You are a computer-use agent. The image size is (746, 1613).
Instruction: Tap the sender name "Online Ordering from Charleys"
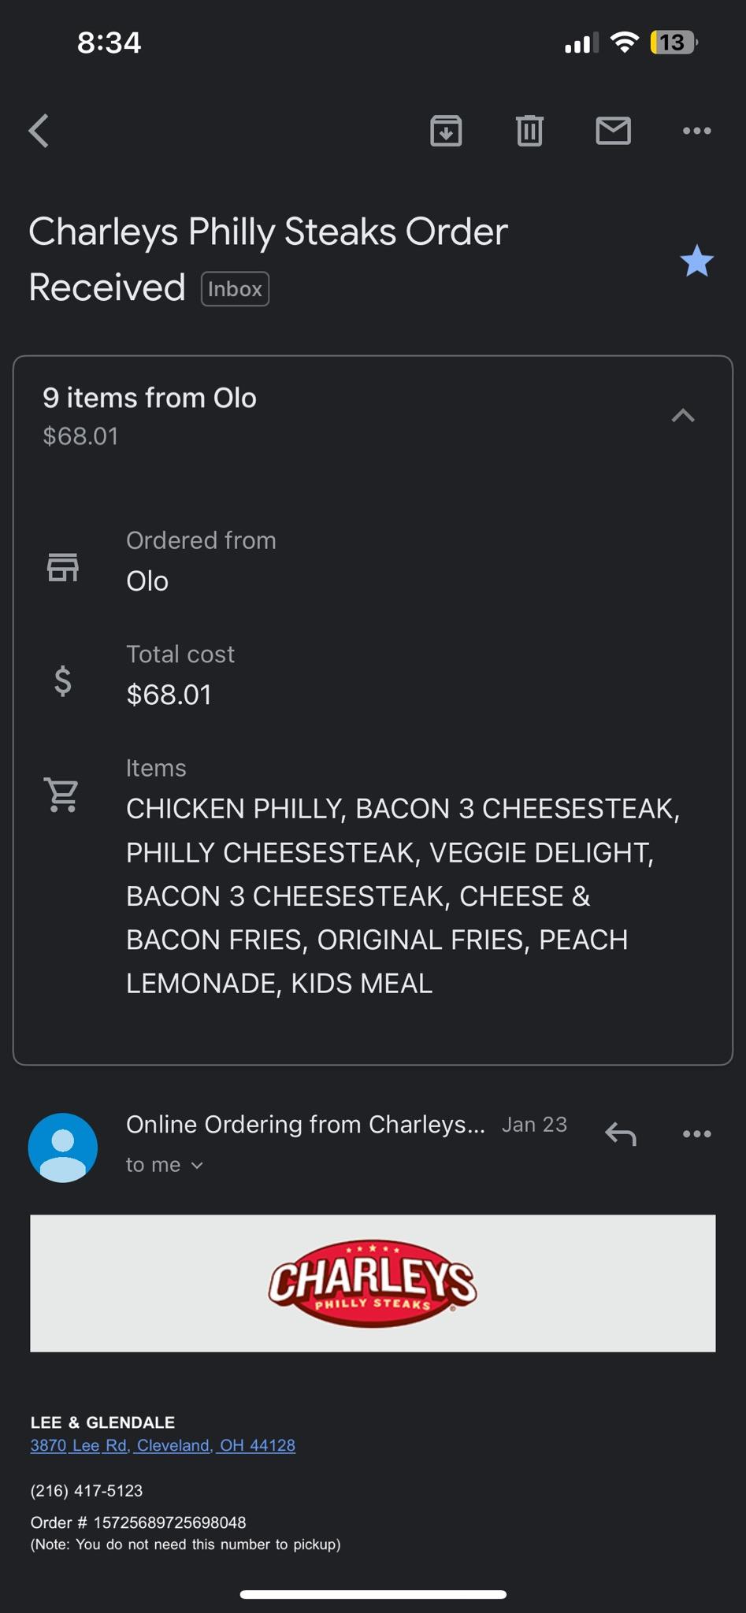306,1125
